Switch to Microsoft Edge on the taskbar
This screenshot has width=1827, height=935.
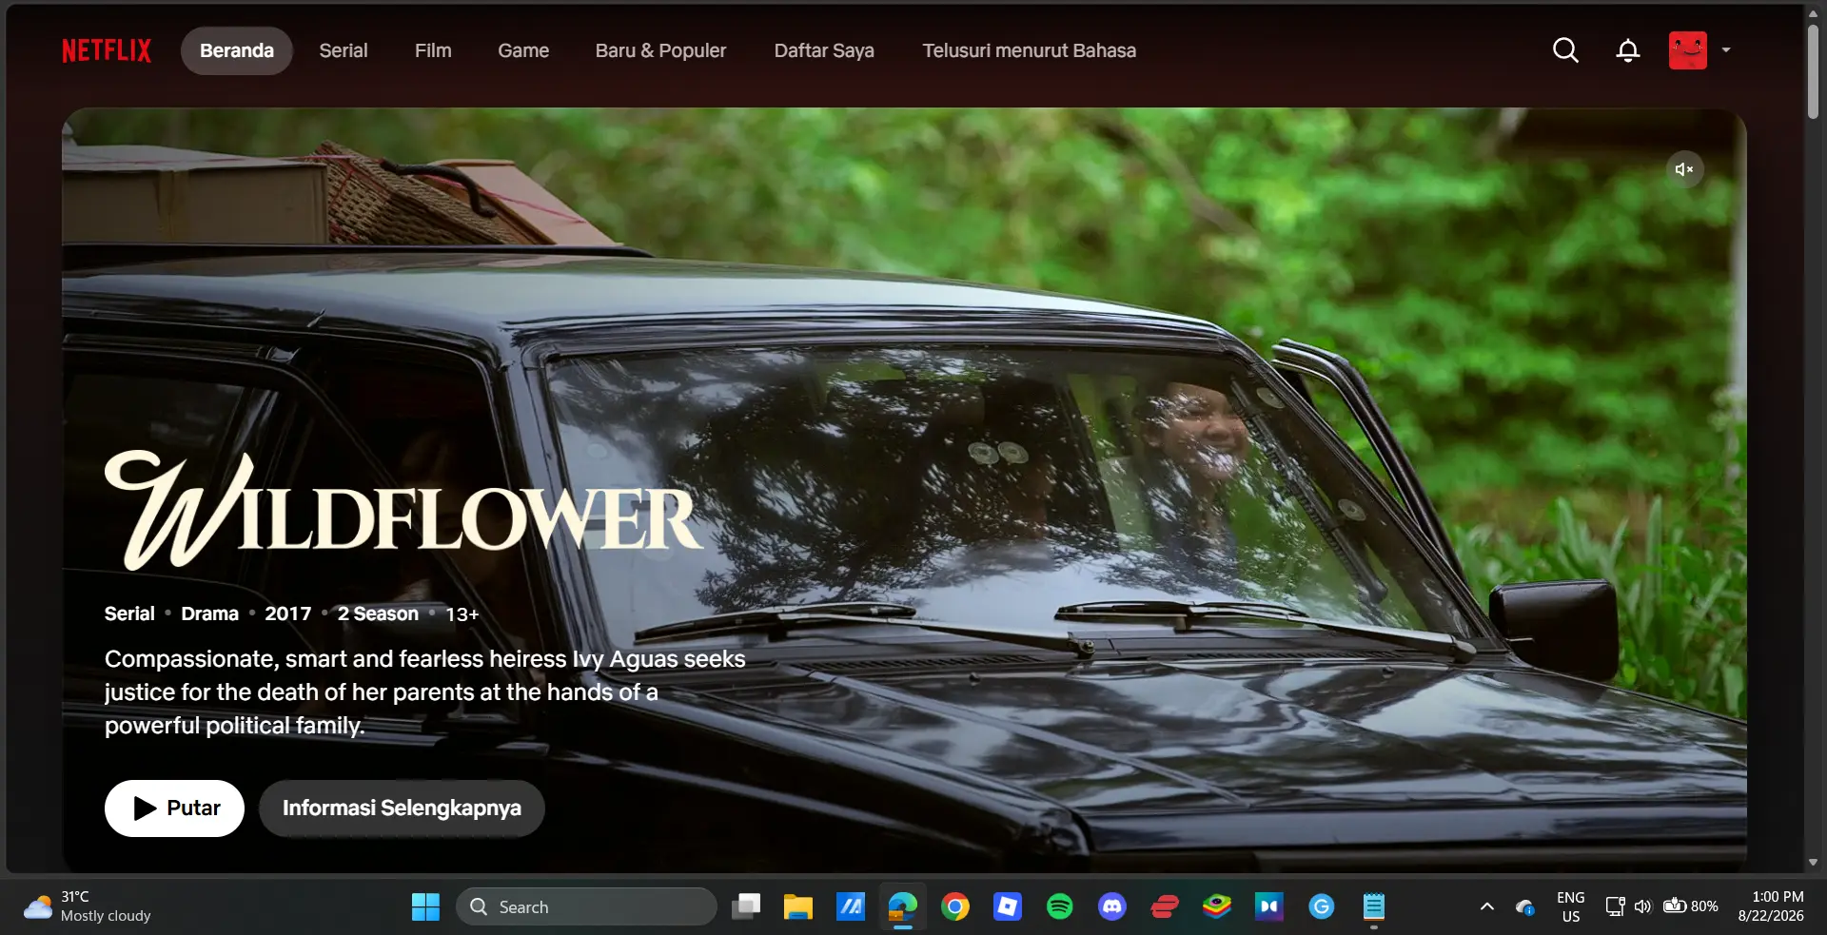point(903,907)
